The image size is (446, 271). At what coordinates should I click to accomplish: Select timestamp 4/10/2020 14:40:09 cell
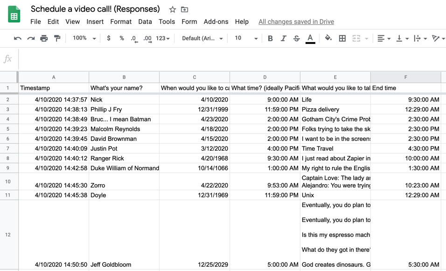[54, 148]
